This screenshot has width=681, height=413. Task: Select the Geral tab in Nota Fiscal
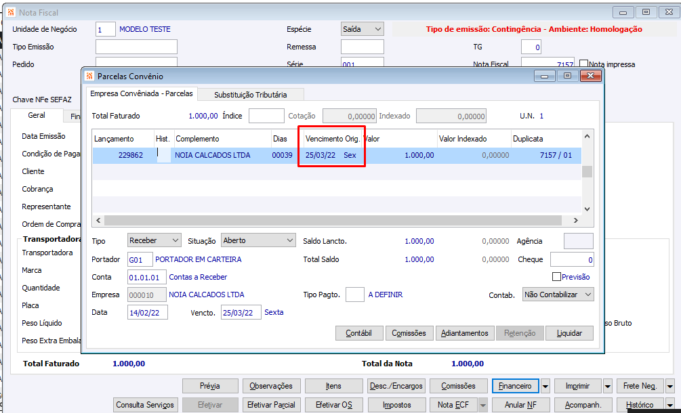(x=37, y=115)
